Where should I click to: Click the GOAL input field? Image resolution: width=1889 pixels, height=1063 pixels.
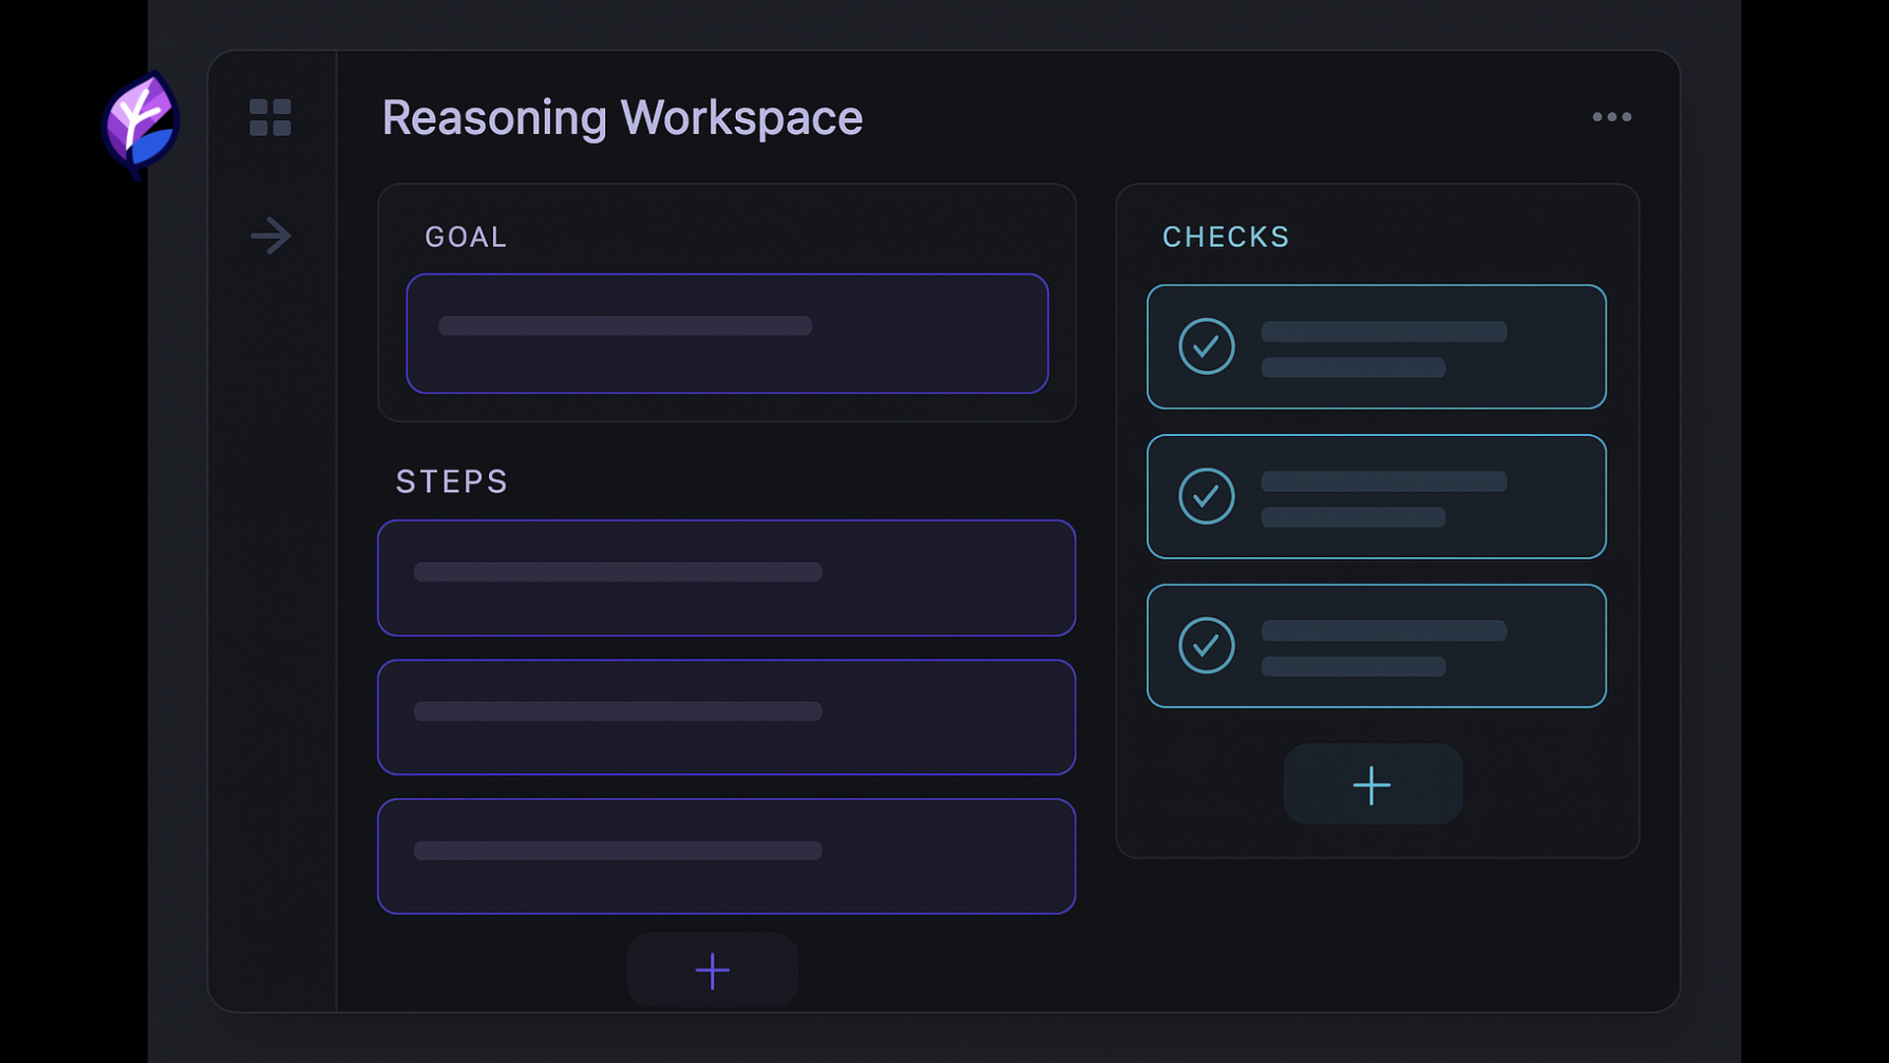727,334
